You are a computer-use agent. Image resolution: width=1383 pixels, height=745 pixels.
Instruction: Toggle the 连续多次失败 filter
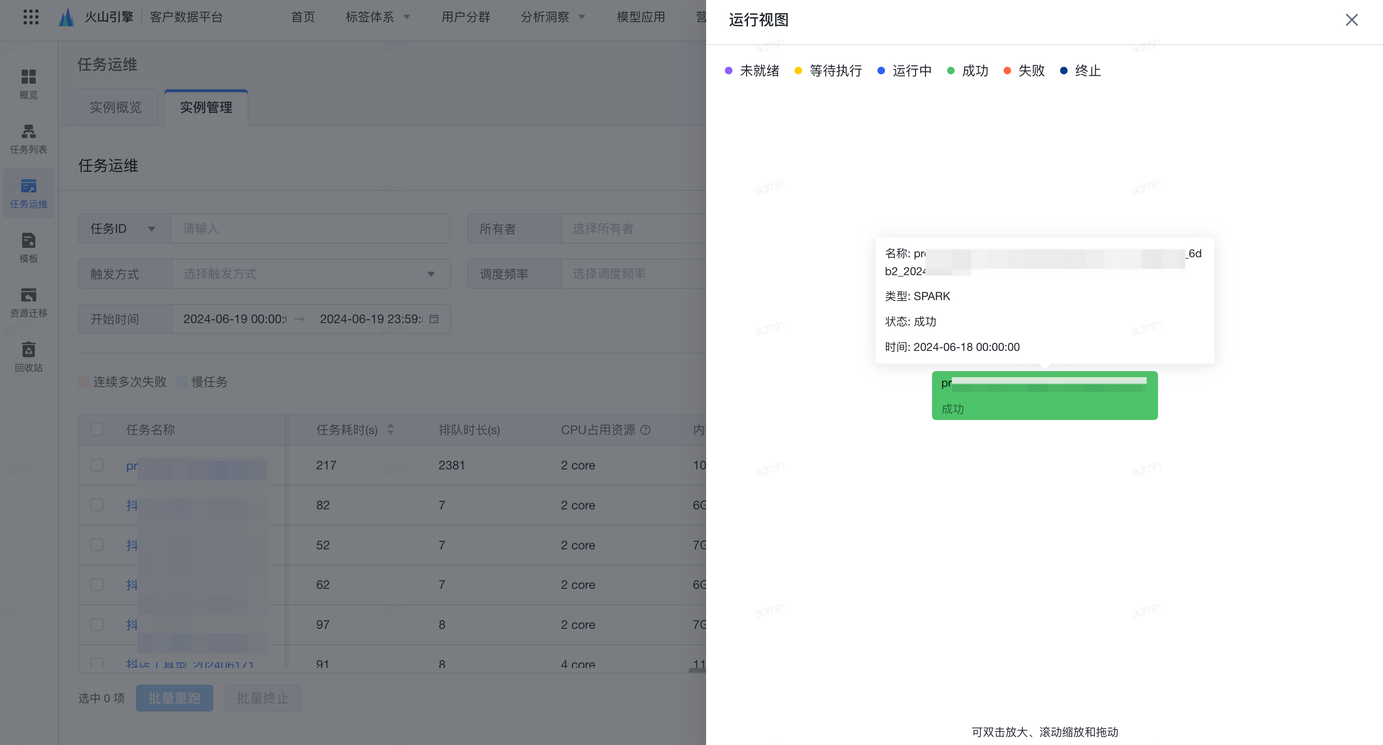[122, 382]
